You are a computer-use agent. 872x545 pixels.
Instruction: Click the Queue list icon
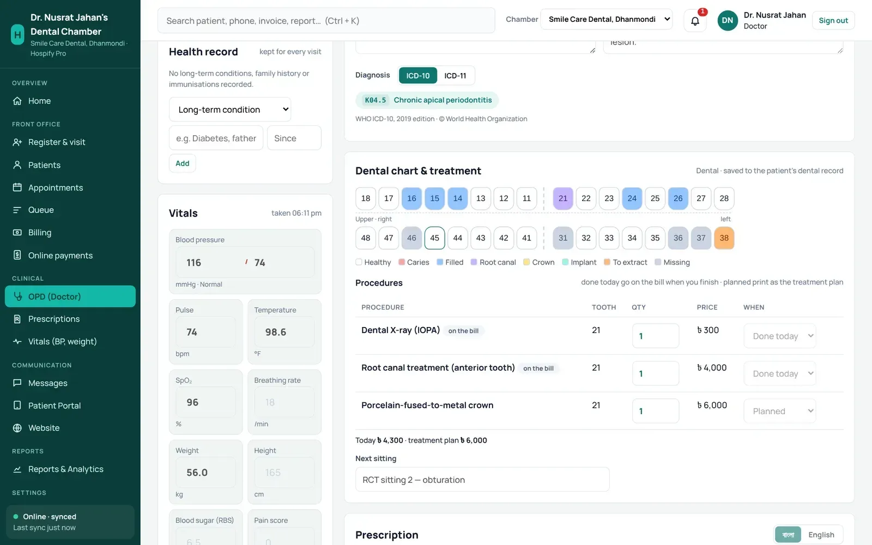[x=17, y=210]
